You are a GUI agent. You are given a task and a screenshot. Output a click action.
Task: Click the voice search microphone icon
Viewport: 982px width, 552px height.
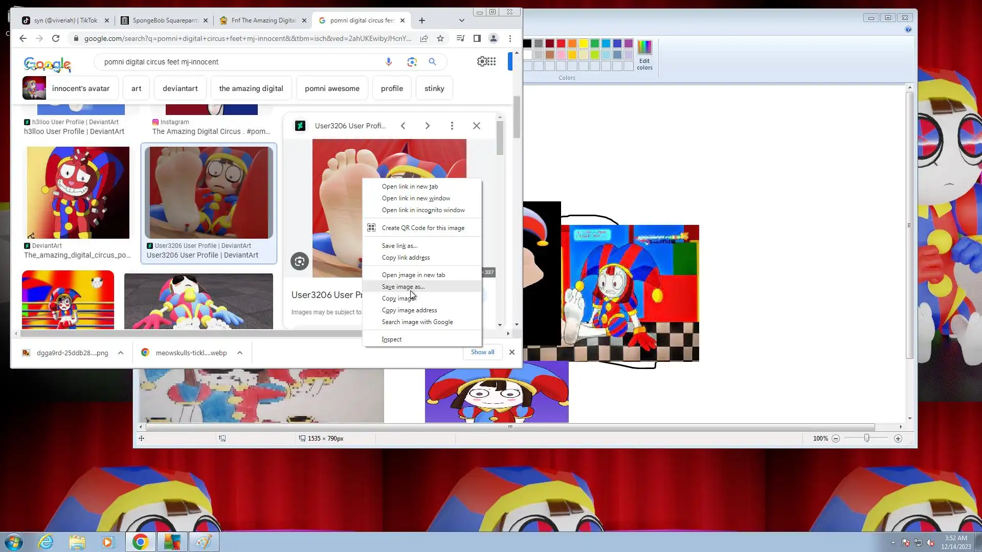pyautogui.click(x=389, y=62)
